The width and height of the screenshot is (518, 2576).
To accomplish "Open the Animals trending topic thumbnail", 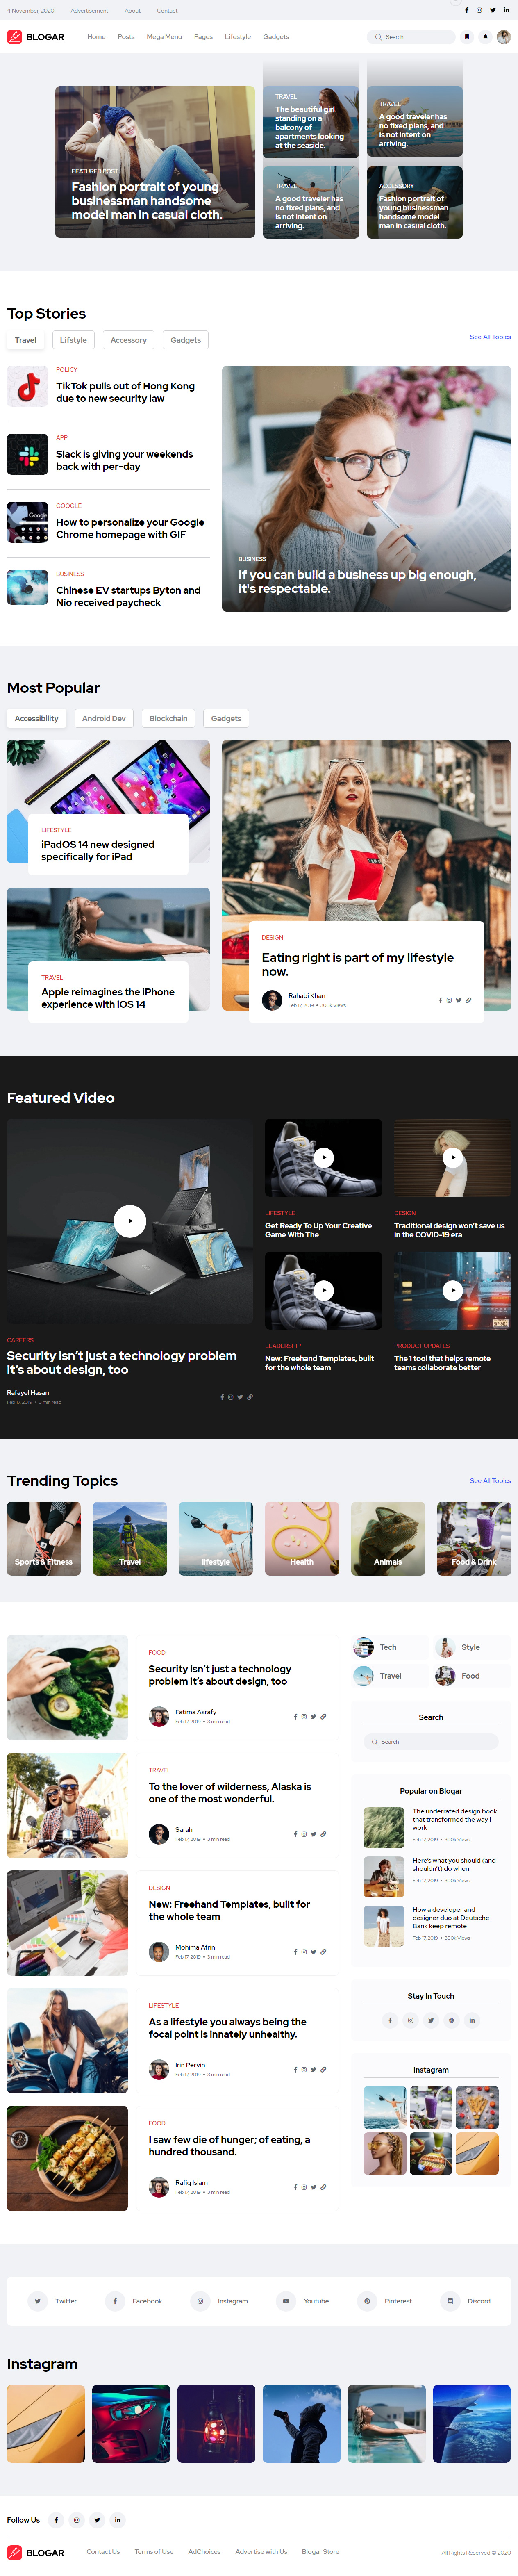I will [388, 1538].
